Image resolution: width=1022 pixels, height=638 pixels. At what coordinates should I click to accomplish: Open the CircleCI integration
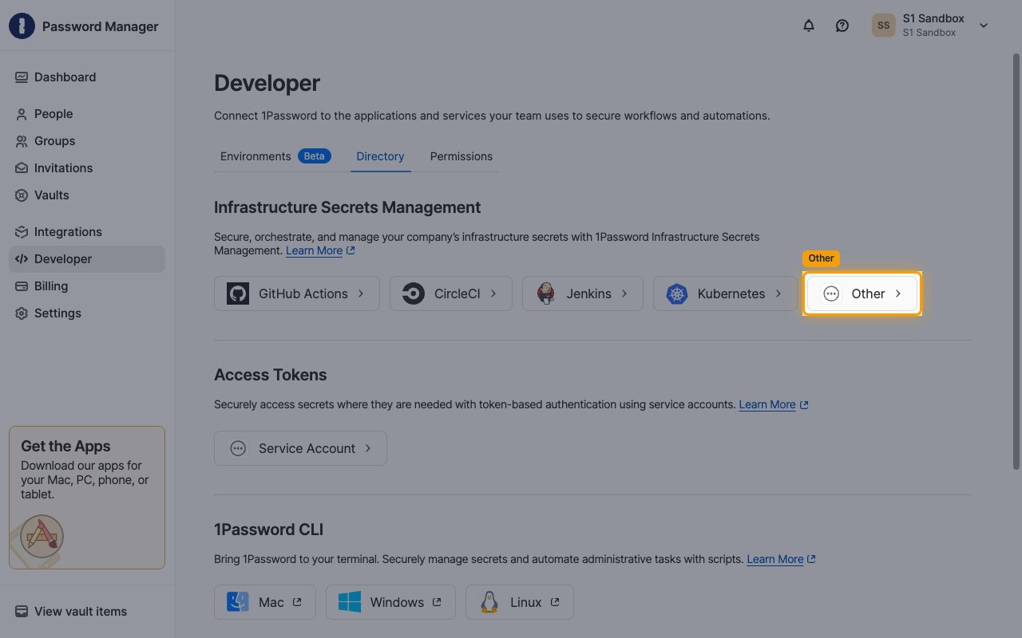451,293
